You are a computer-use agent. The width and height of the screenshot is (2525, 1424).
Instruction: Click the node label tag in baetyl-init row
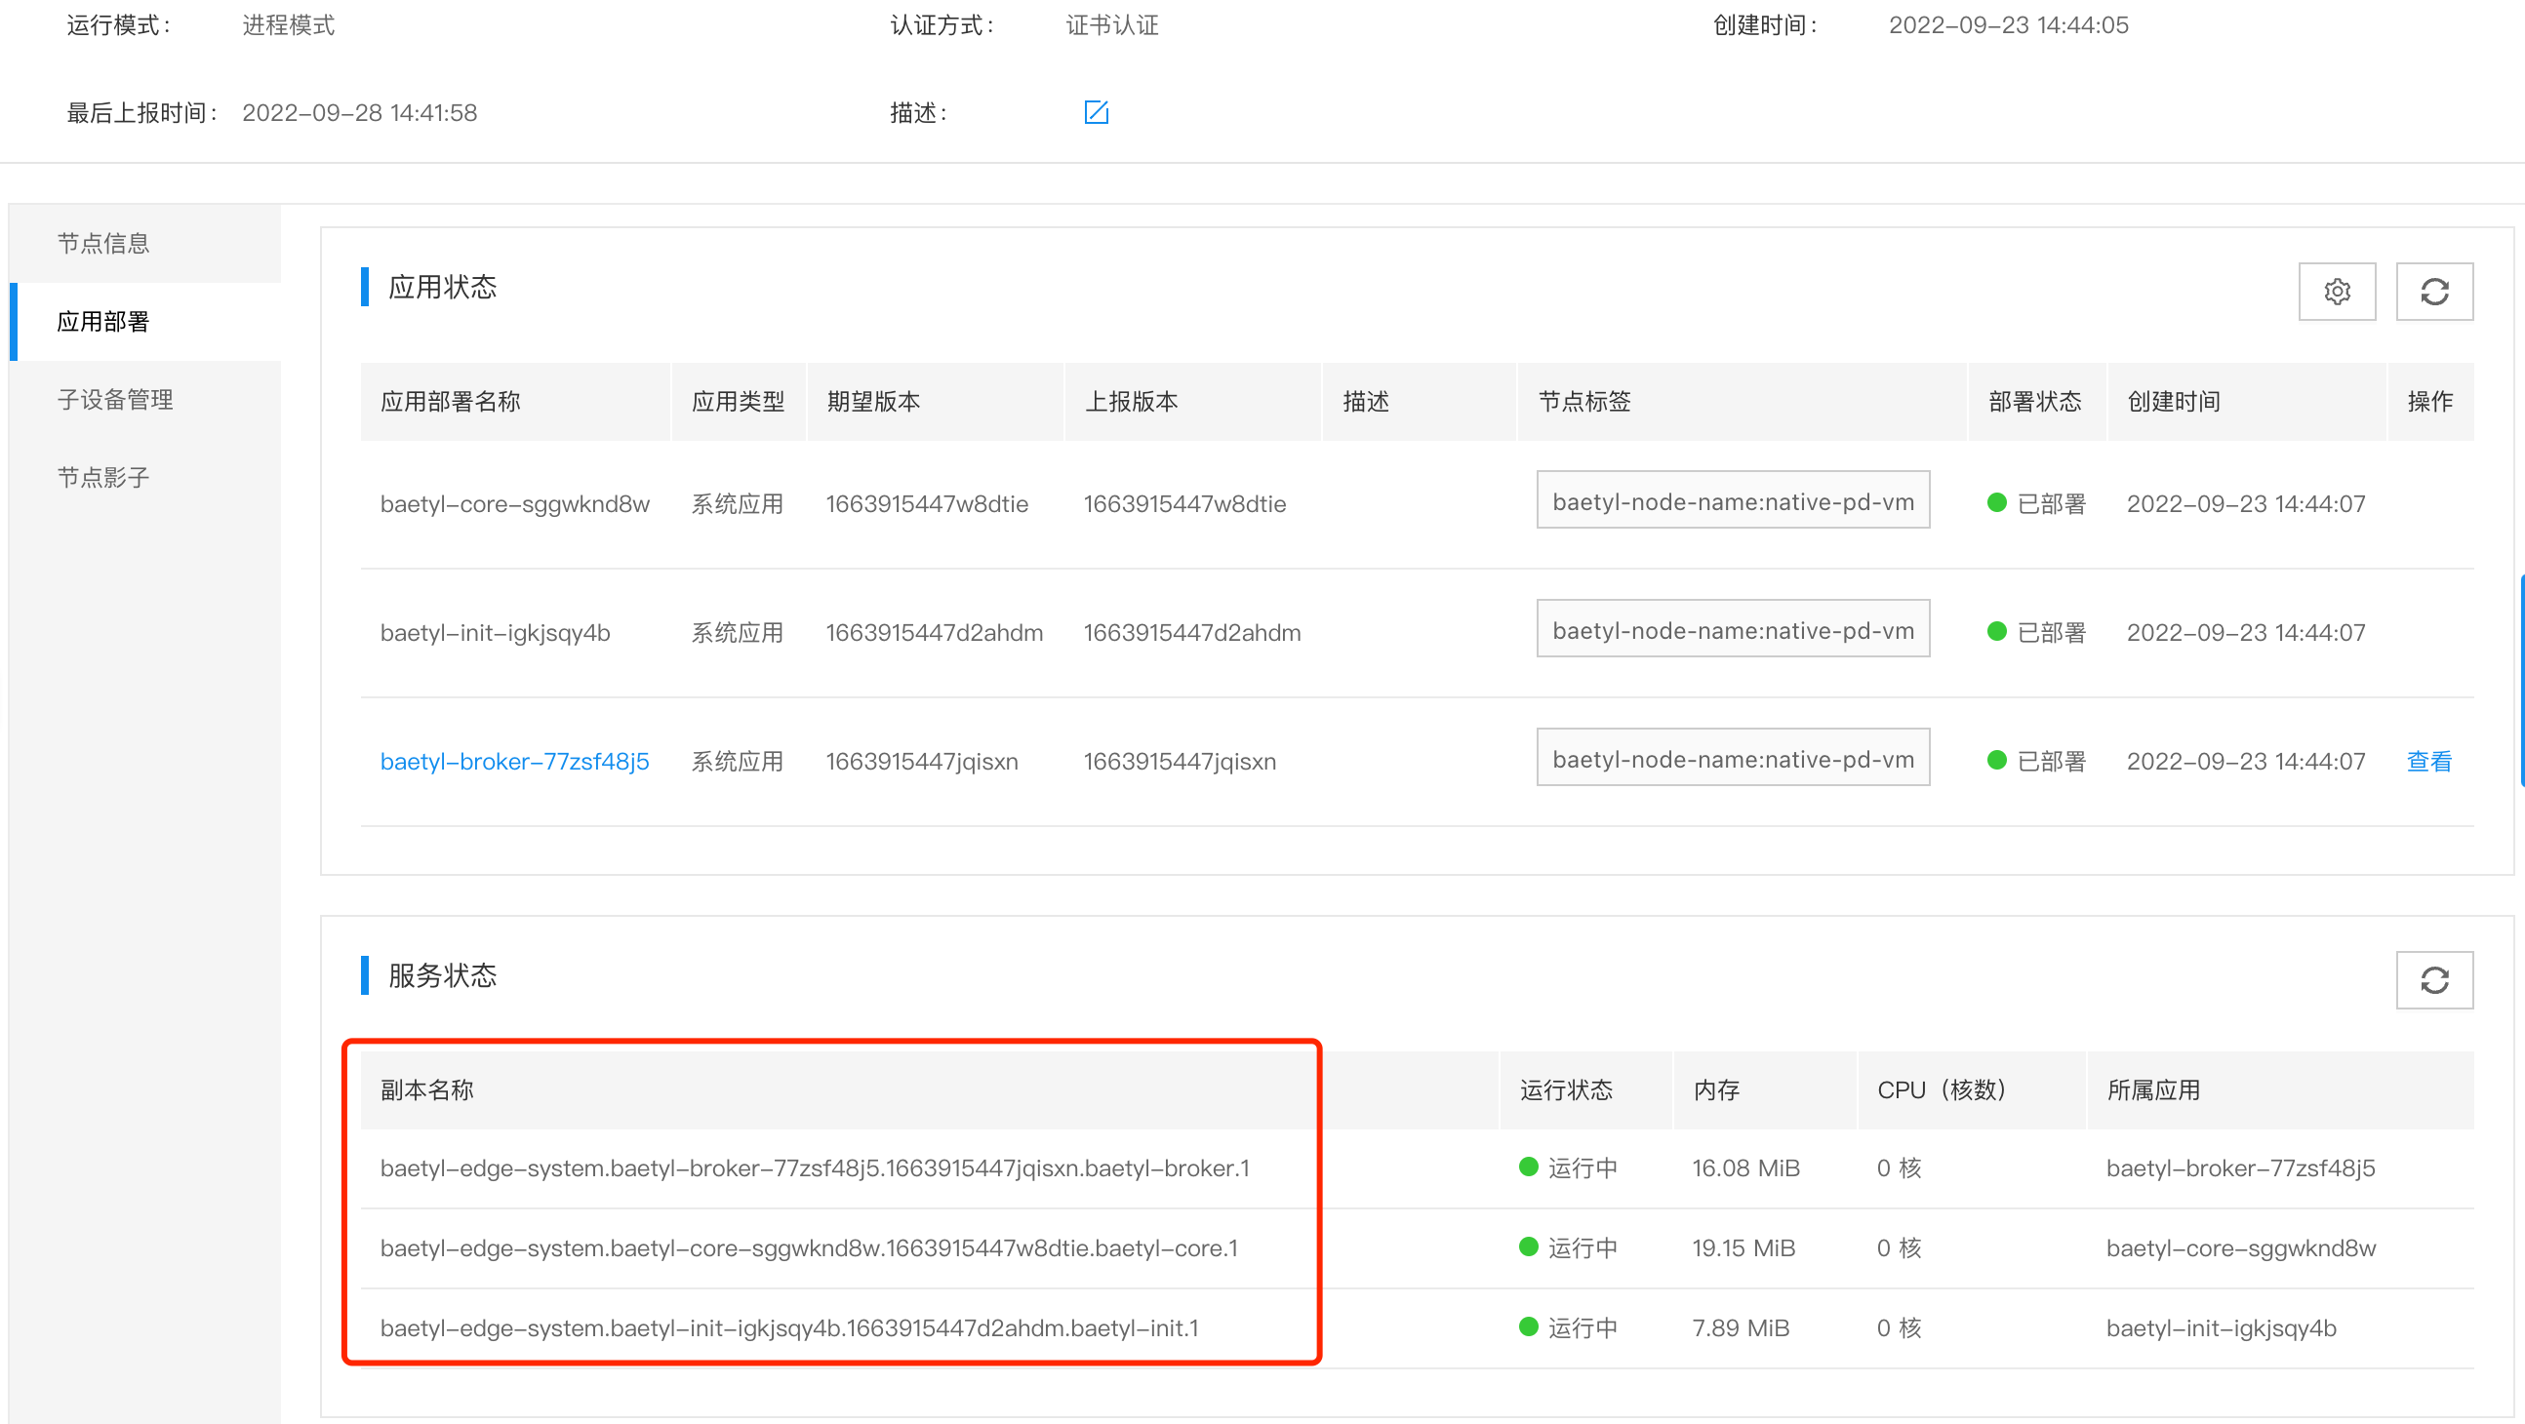tap(1733, 628)
